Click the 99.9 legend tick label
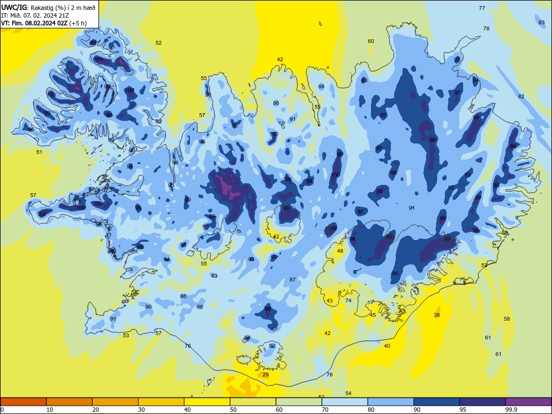This screenshot has height=414, width=552. pyautogui.click(x=511, y=410)
